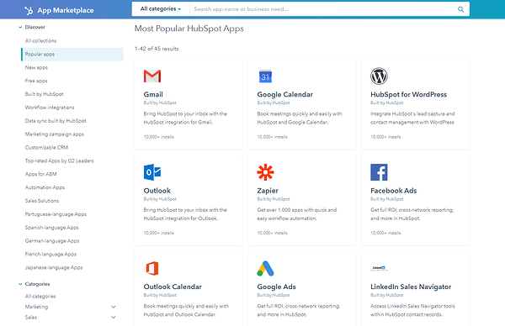Viewport: 505px width, 326px height.
Task: Click the Outlook app icon
Action: [x=152, y=172]
